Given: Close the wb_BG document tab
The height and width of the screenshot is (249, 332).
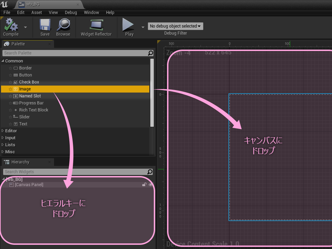Looking at the screenshot, I should (x=78, y=5).
